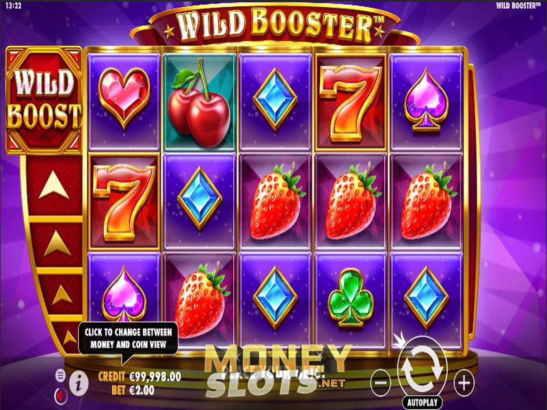Select the second Wild Boost arrow
547x410 pixels.
point(57,243)
